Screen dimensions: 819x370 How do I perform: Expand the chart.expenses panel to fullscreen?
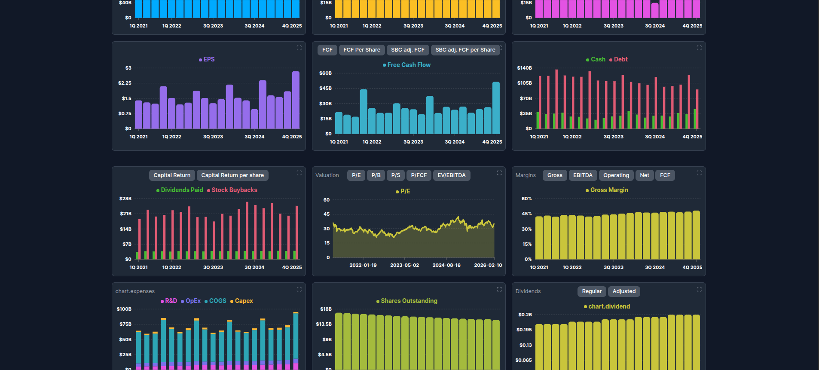click(299, 289)
